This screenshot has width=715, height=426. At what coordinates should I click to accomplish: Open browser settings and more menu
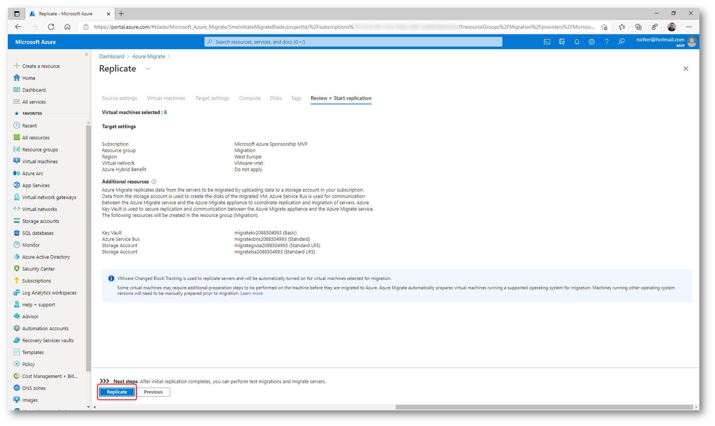[x=689, y=27]
